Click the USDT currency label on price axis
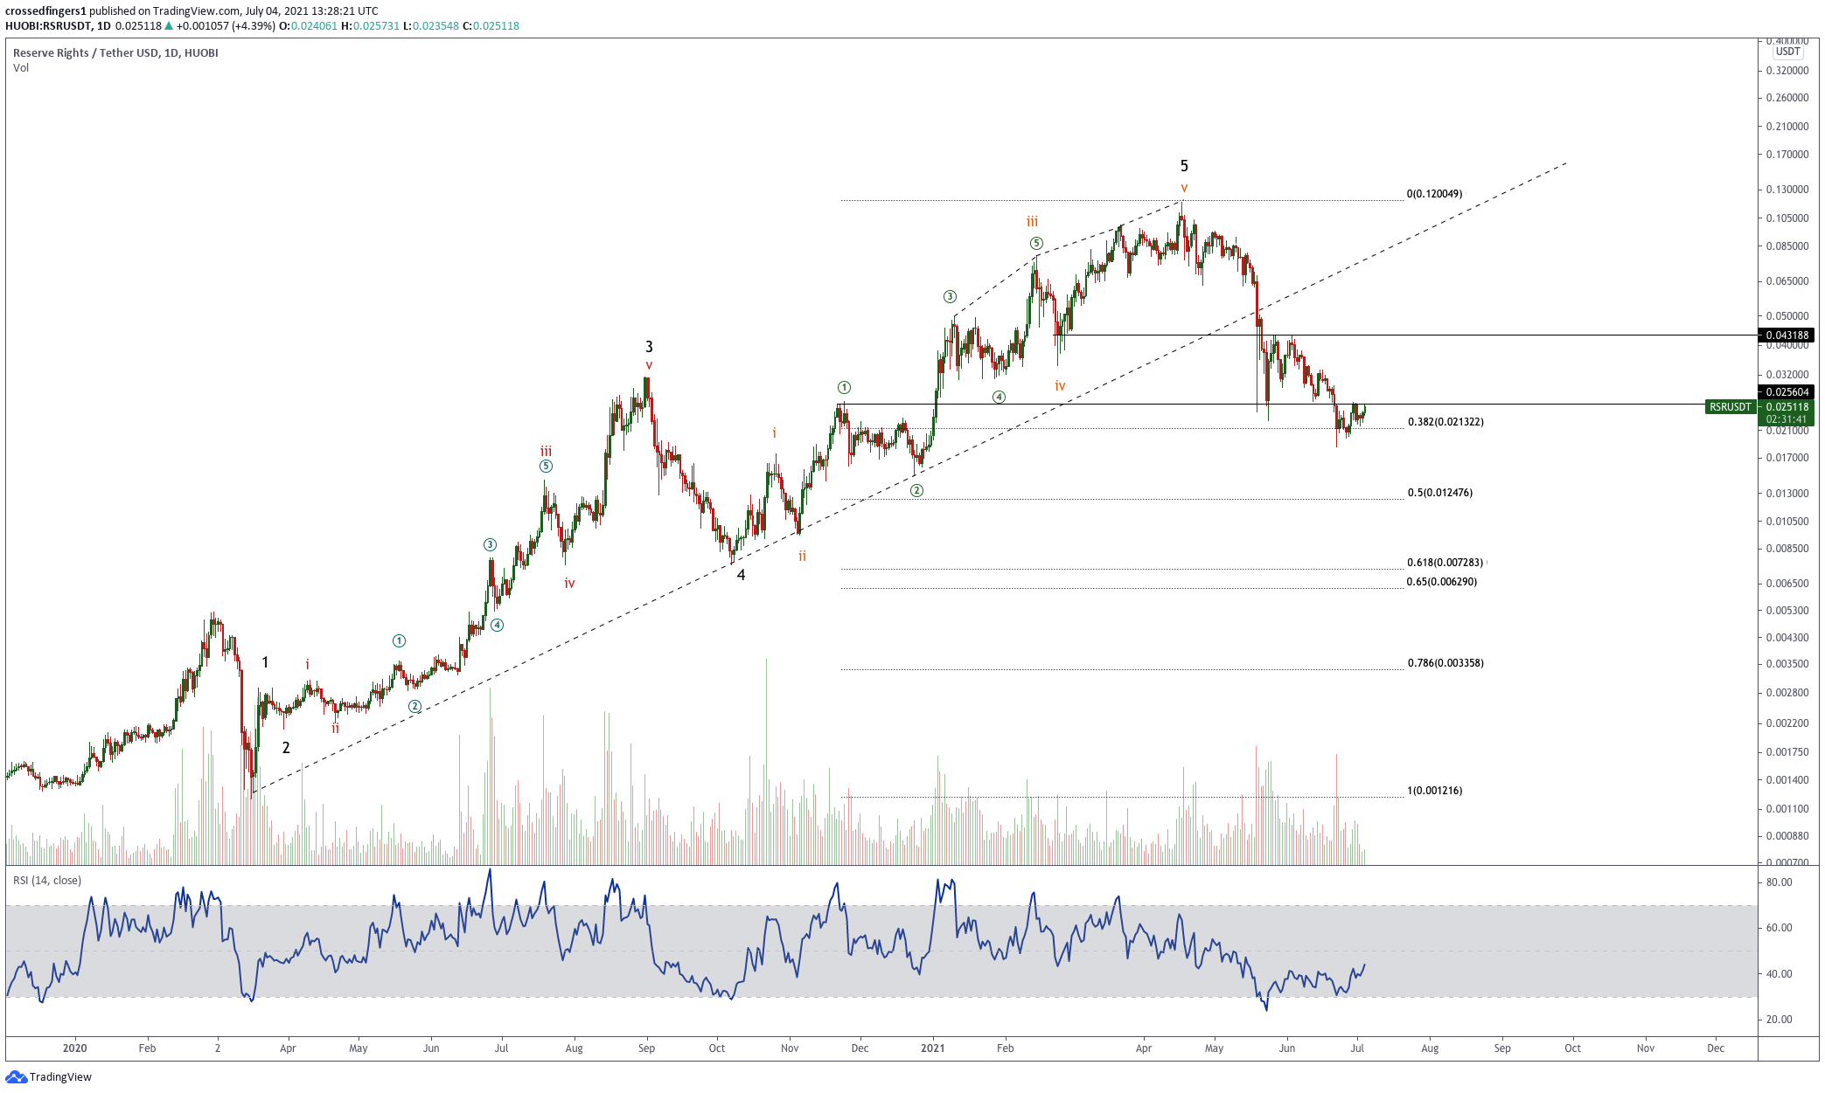This screenshot has width=1825, height=1093. pyautogui.click(x=1787, y=52)
